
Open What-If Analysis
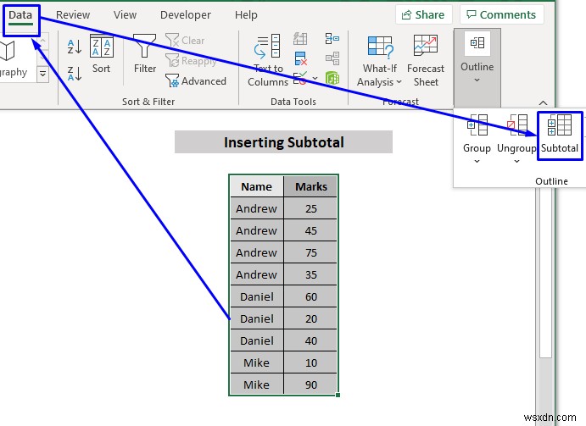(x=379, y=61)
